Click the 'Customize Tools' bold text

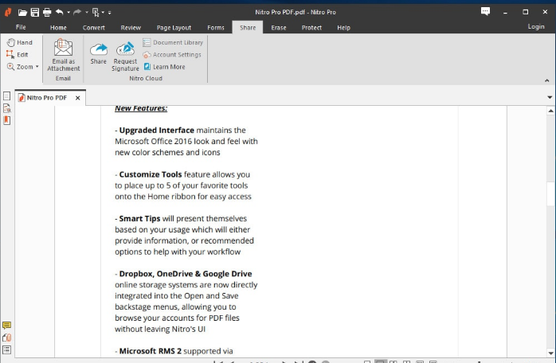coord(151,174)
